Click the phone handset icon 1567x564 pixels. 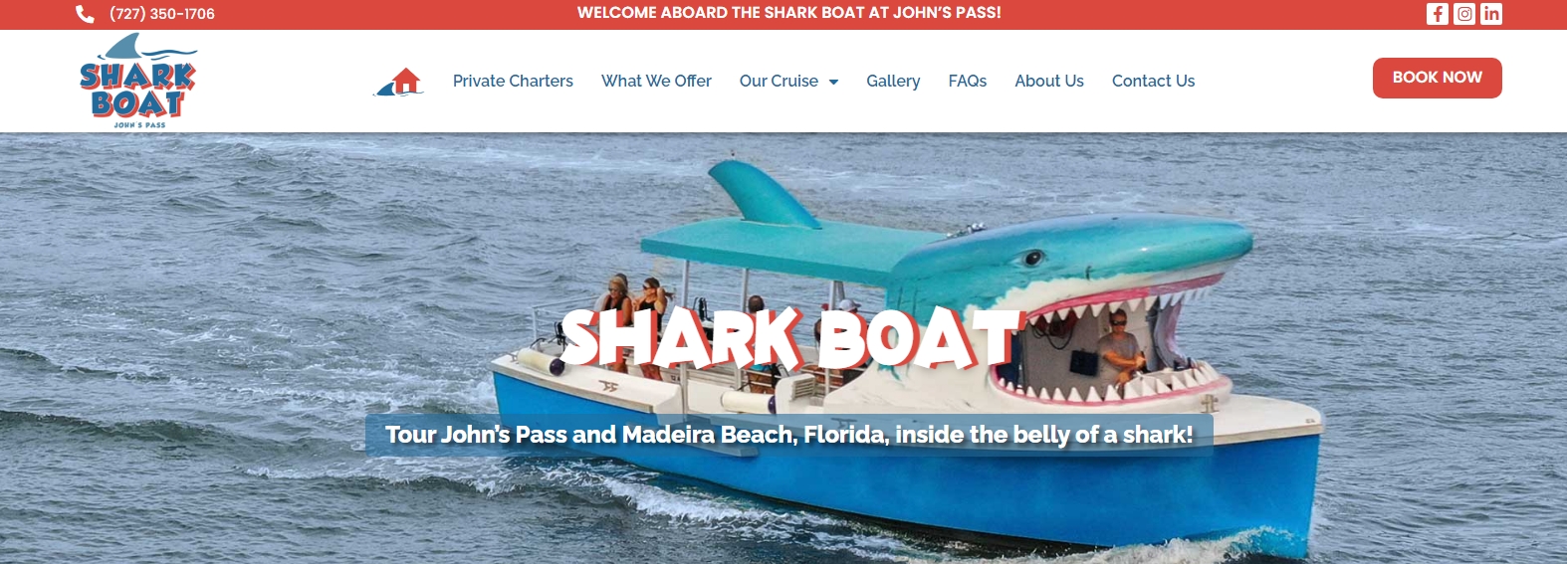coord(85,14)
